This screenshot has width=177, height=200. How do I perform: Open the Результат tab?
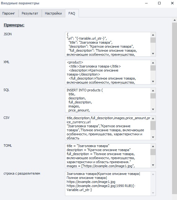(x=30, y=13)
